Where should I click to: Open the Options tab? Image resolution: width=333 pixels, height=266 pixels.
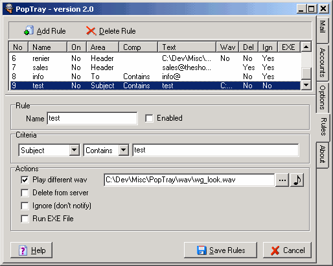coord(322,97)
